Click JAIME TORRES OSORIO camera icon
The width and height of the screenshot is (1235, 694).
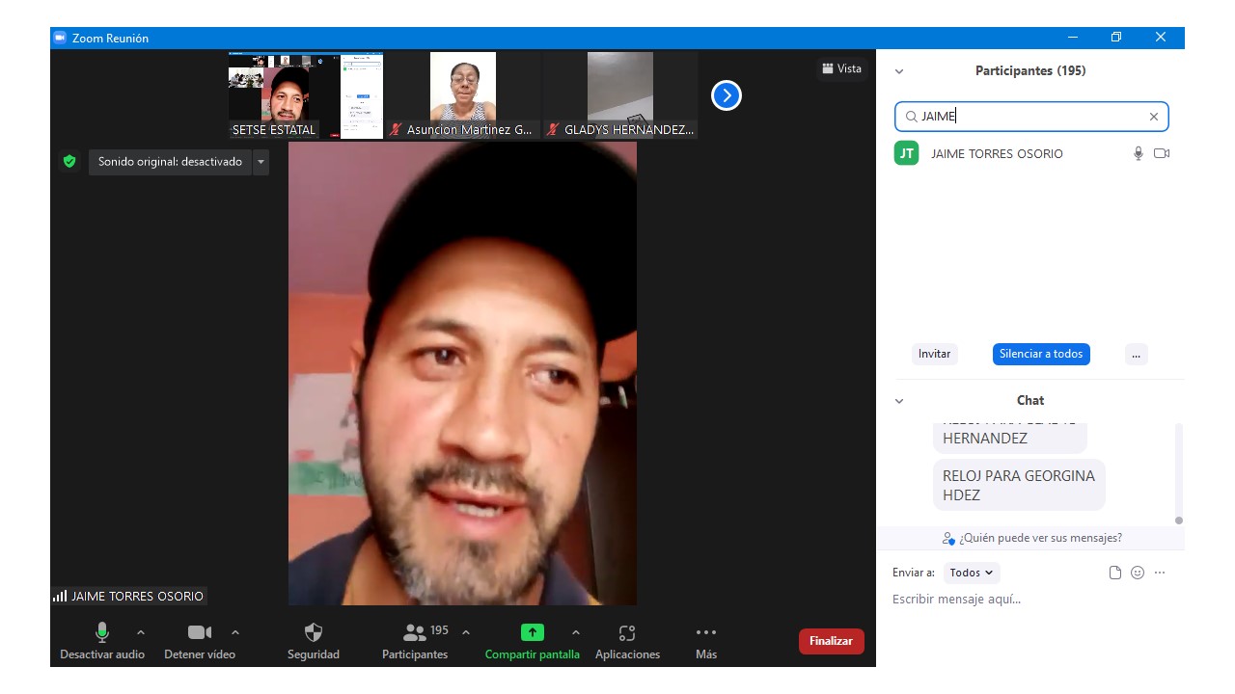point(1162,153)
